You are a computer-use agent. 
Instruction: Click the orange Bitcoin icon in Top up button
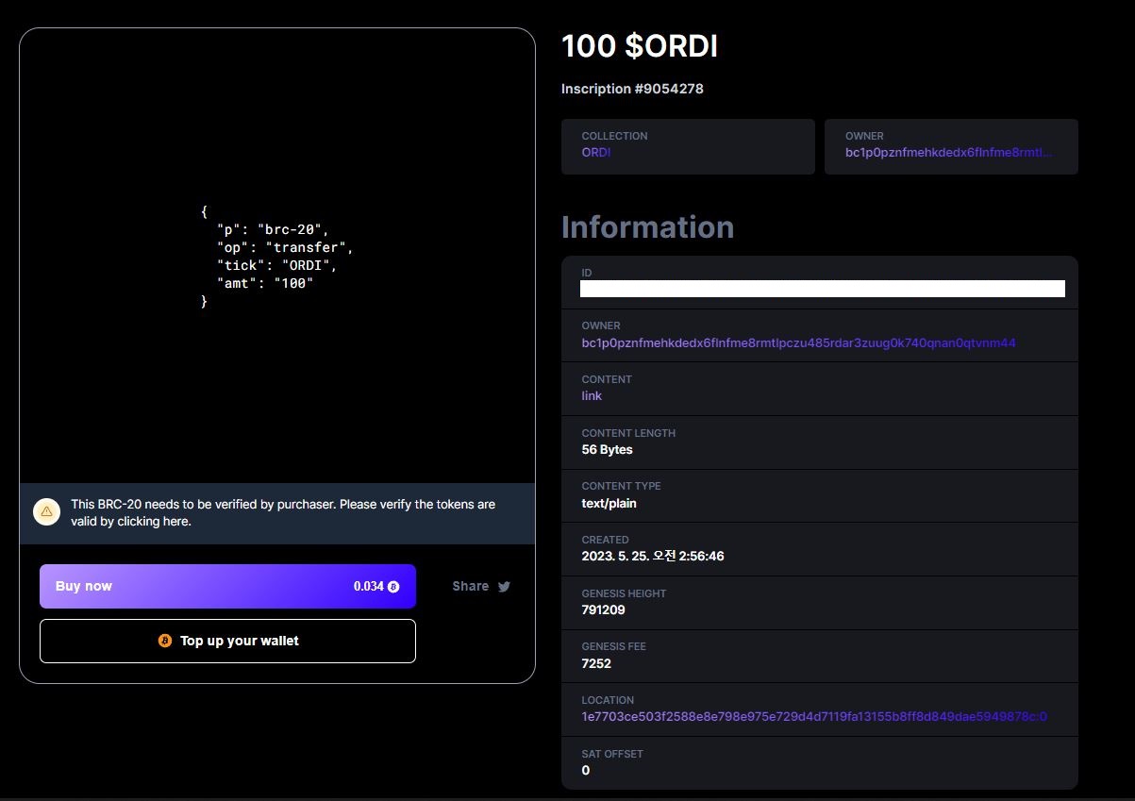coord(165,641)
